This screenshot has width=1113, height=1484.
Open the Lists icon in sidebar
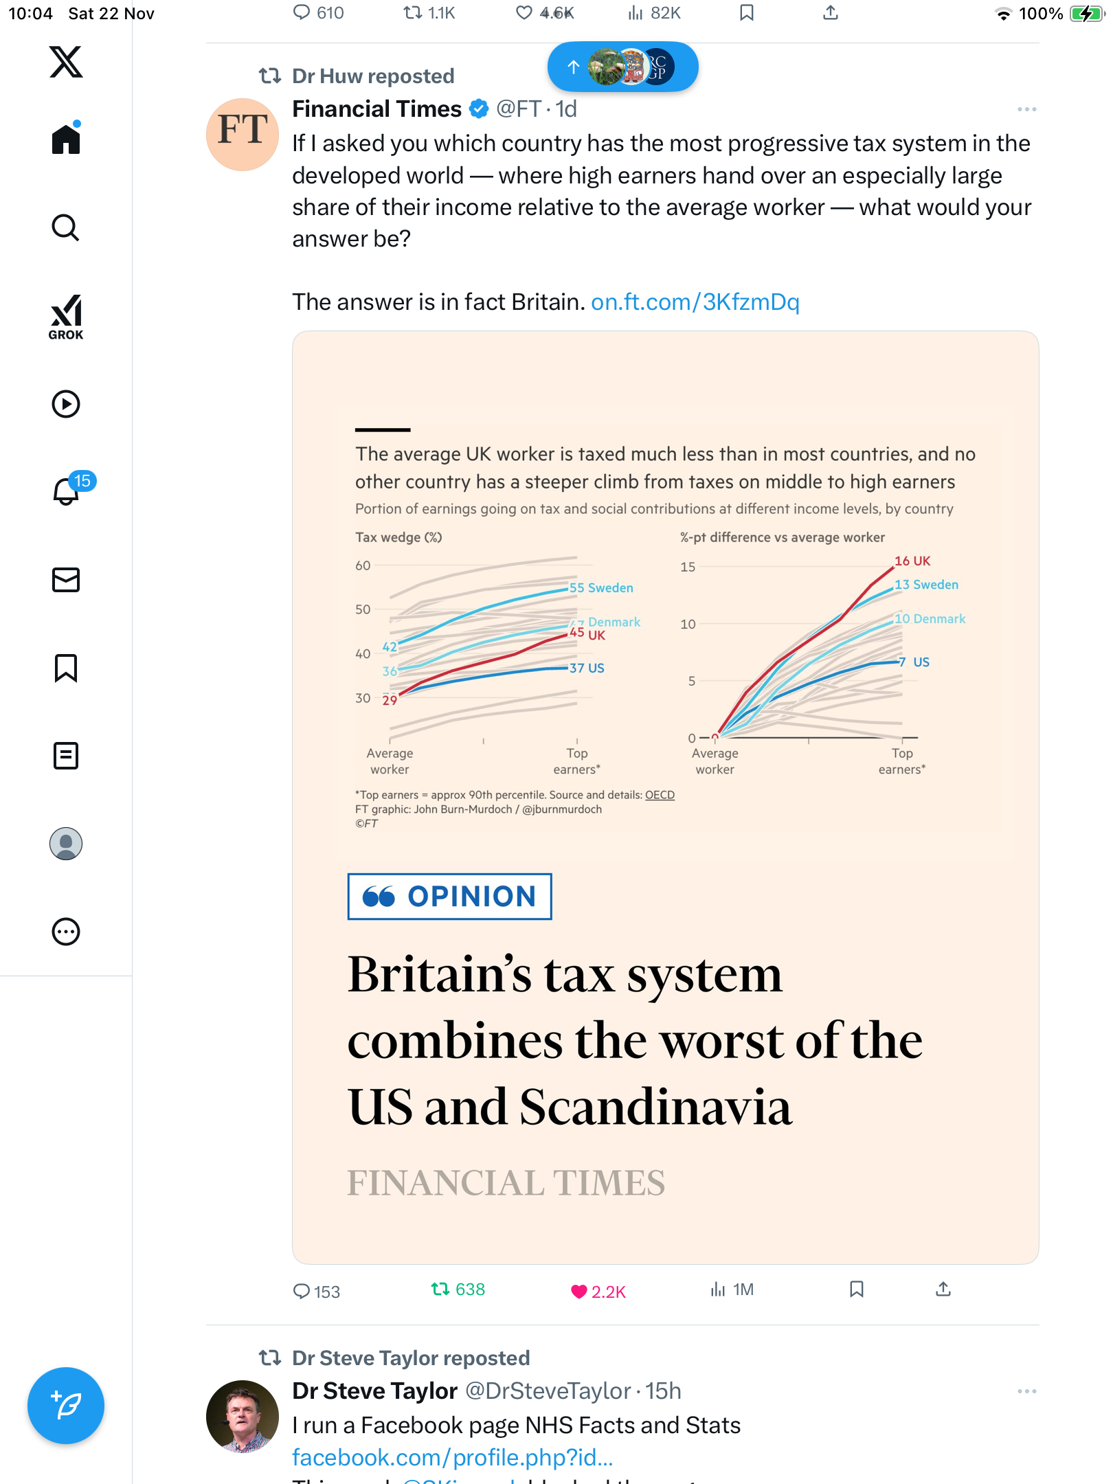(x=66, y=756)
